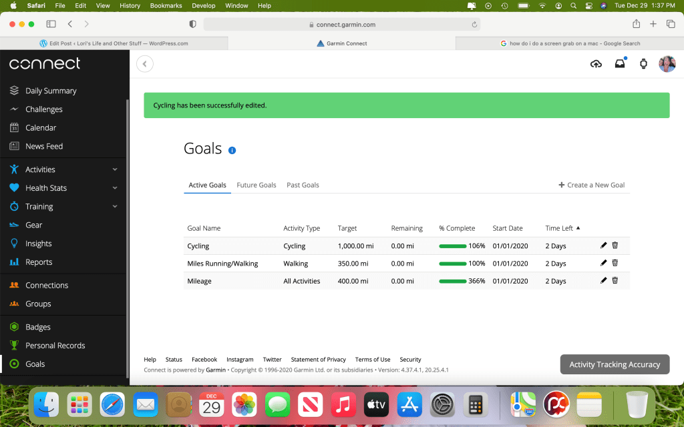This screenshot has width=684, height=427.
Task: Click the watch device icon
Action: (x=643, y=64)
